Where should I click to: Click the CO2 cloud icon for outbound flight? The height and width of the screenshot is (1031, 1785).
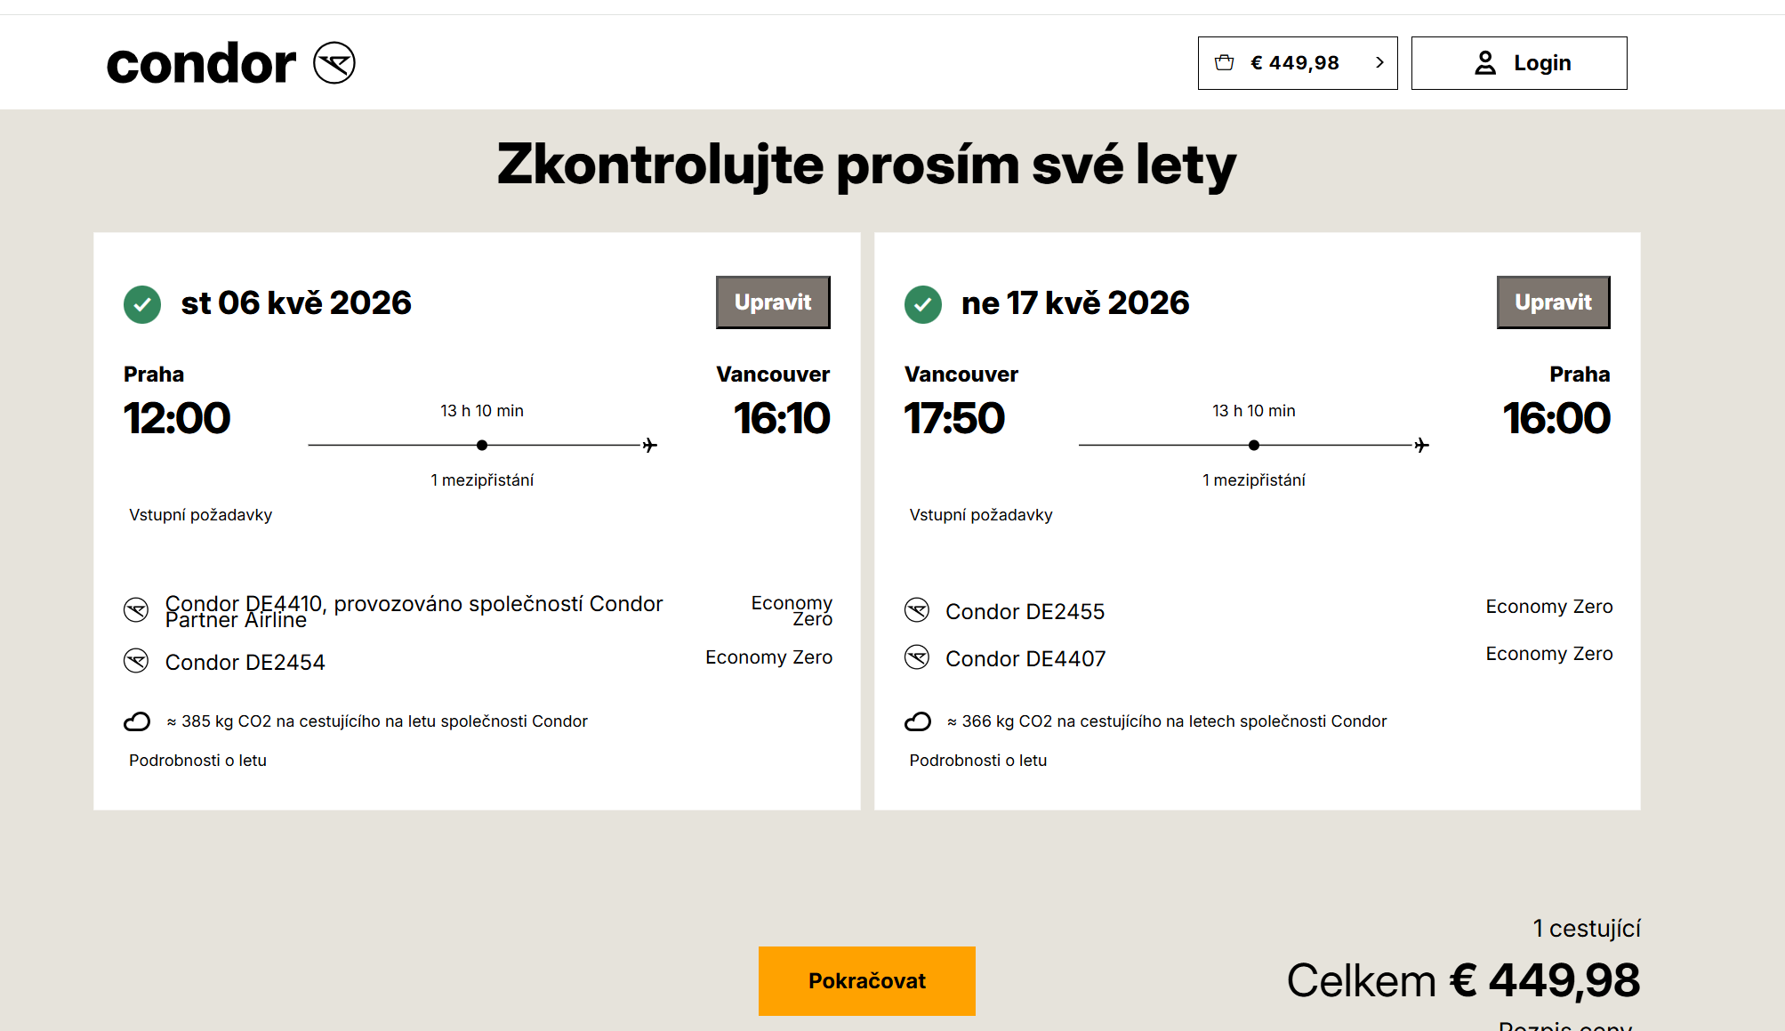tap(137, 721)
